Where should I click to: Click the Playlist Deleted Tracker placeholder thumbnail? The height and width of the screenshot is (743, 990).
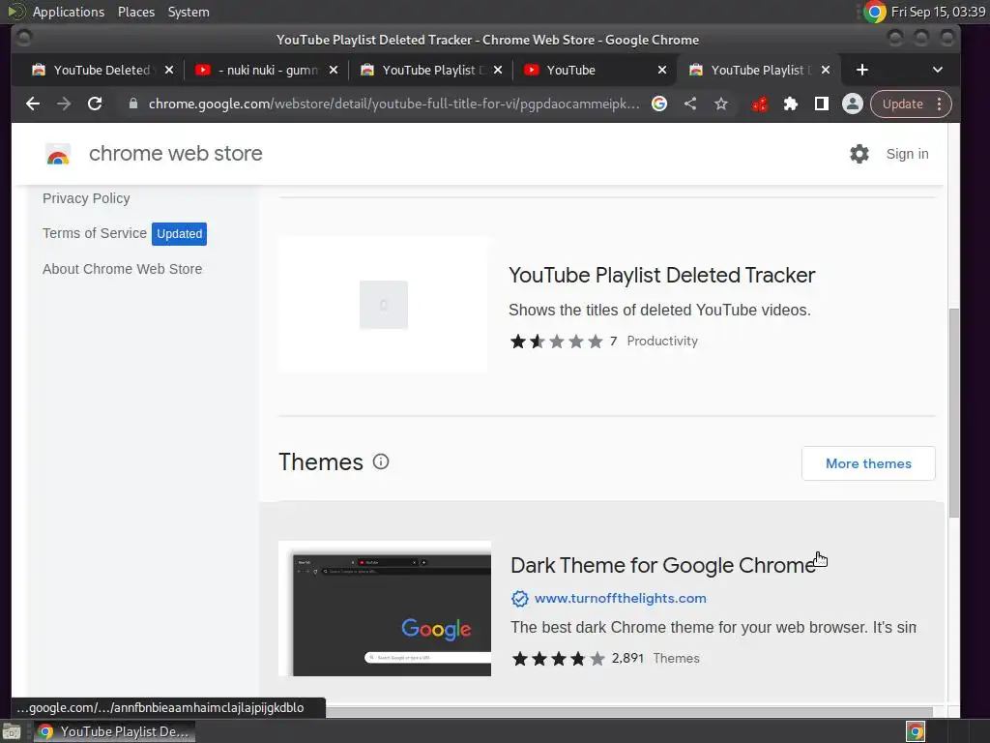383,305
